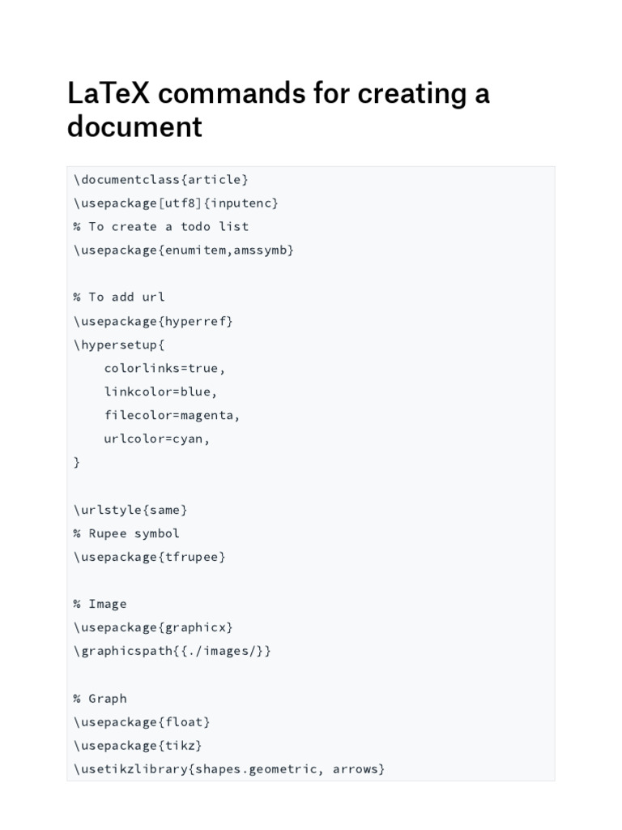Select the \usepackage{enumitem,amssymb} line
The height and width of the screenshot is (830, 622).
(184, 250)
